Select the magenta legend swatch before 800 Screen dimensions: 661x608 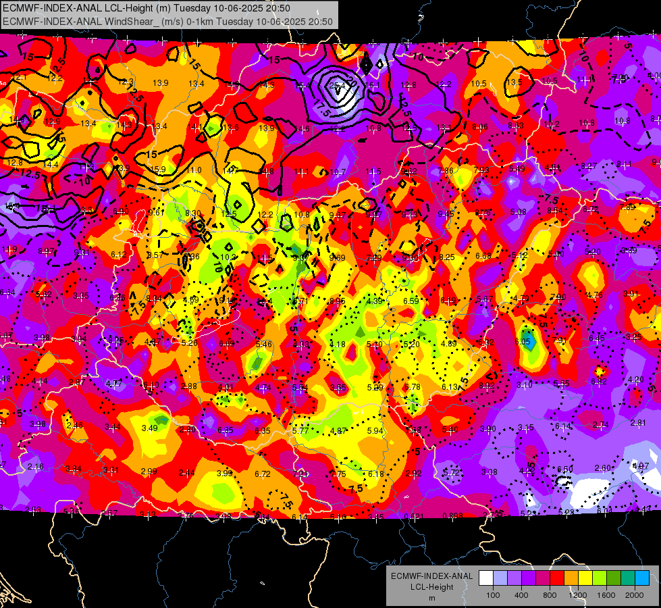tap(543, 578)
